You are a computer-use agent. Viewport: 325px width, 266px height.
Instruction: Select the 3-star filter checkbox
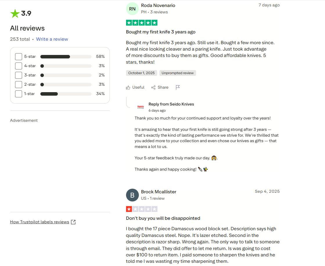click(19, 75)
